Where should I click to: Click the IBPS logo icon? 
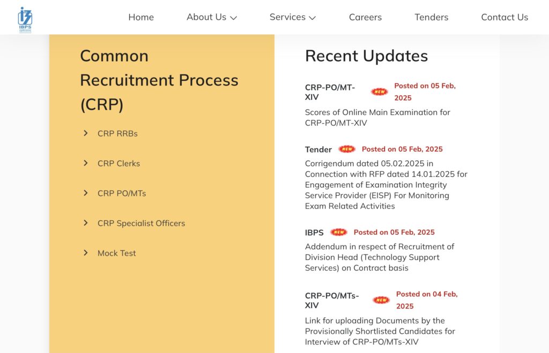coord(25,20)
